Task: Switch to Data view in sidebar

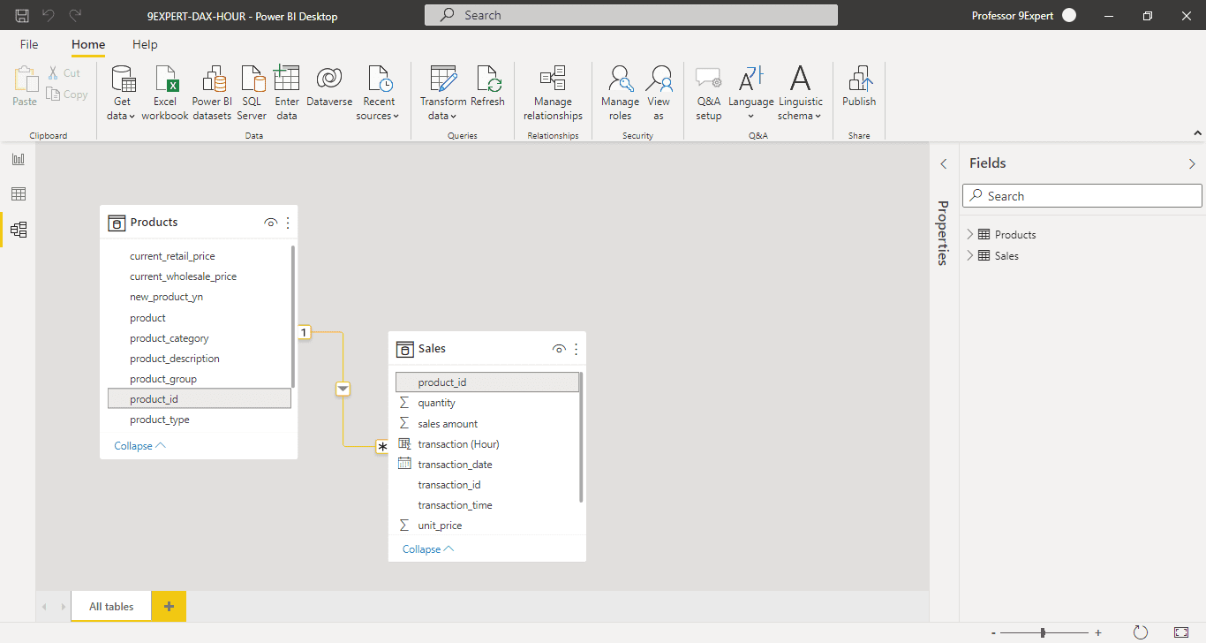Action: point(19,194)
